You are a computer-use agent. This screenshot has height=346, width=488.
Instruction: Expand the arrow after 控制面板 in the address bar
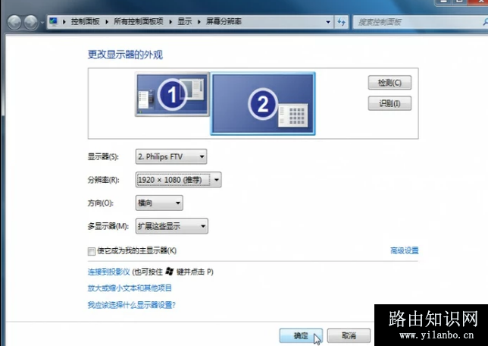pyautogui.click(x=107, y=22)
